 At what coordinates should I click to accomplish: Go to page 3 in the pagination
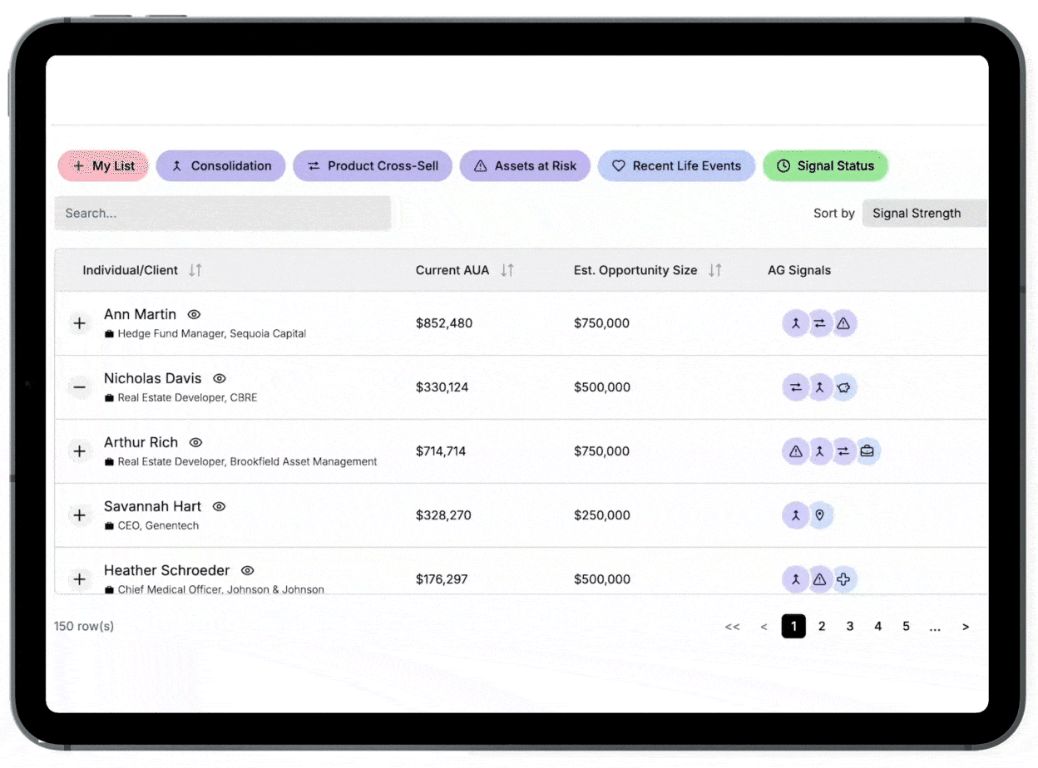[x=849, y=627]
